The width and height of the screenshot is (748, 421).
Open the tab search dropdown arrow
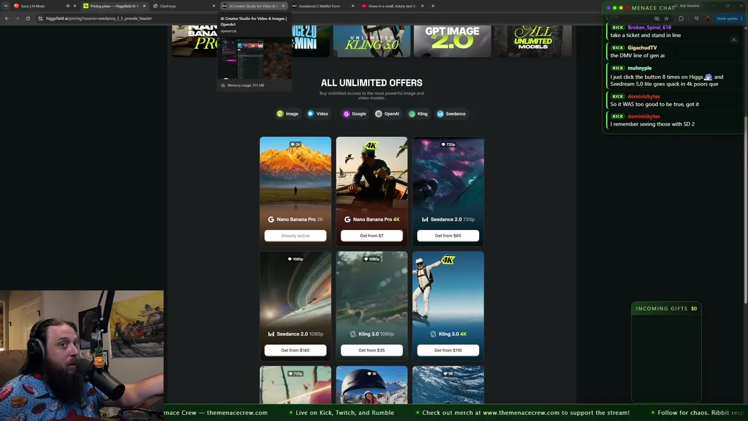(6, 6)
